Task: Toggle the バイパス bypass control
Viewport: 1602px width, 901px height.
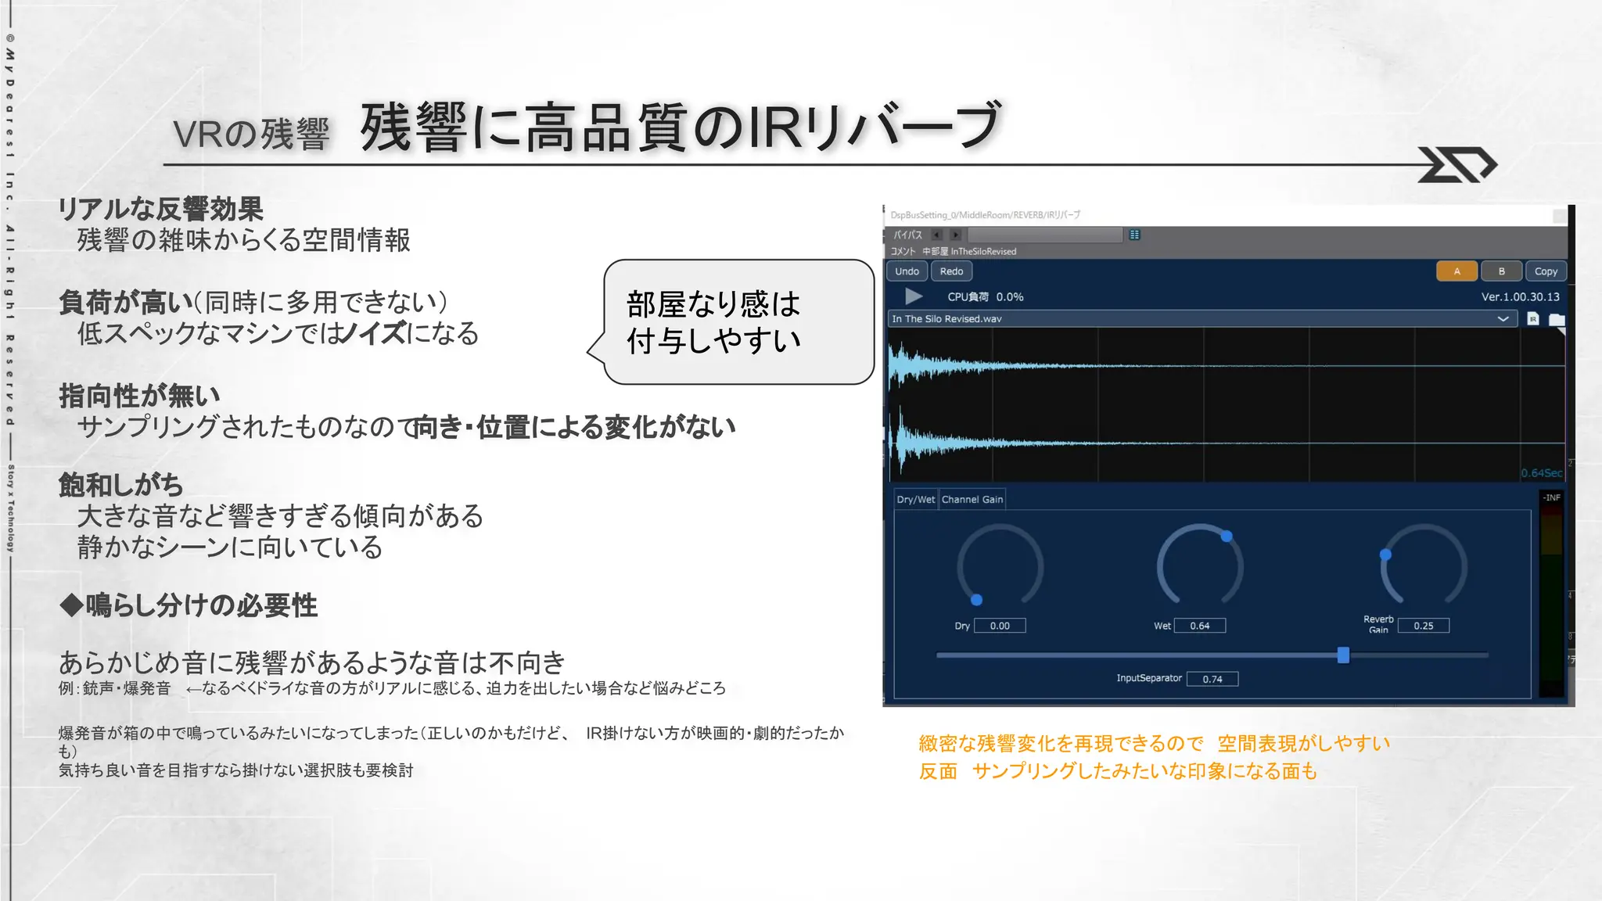Action: (x=908, y=235)
